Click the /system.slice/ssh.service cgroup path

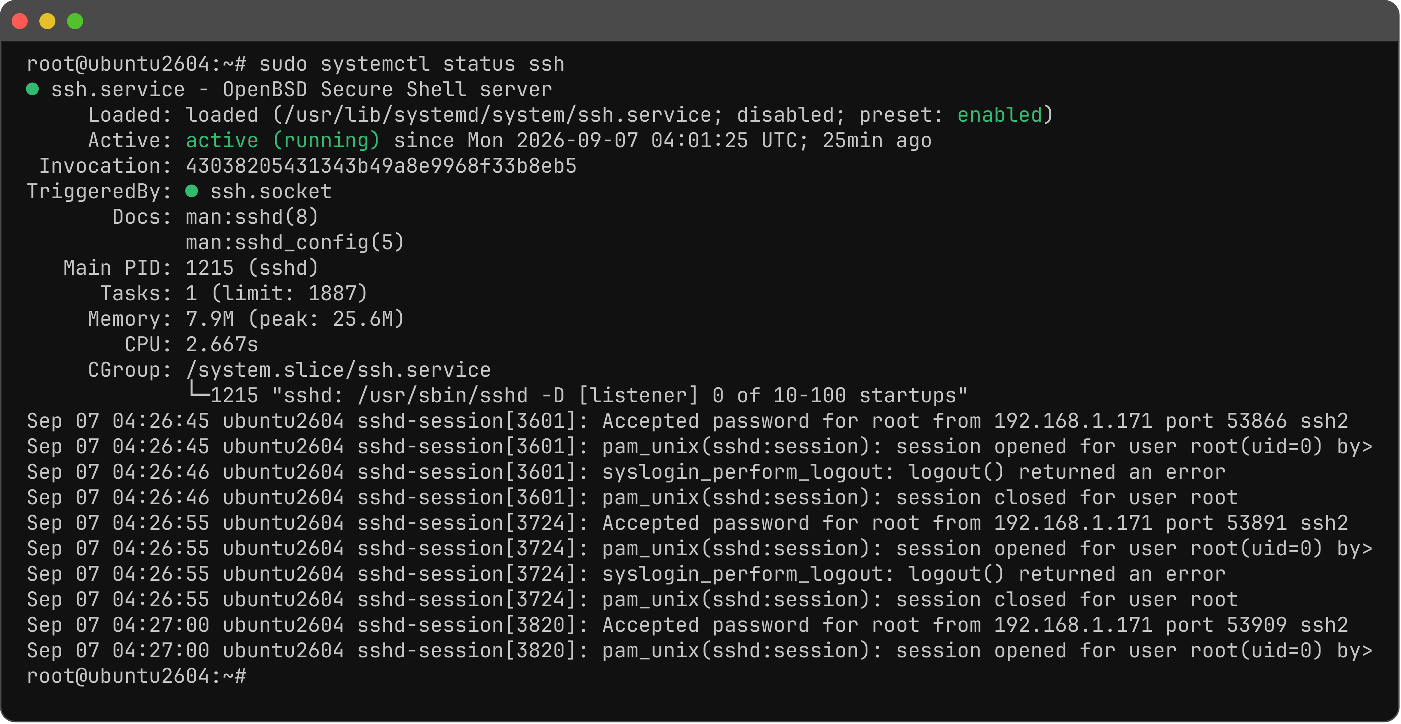tap(338, 369)
